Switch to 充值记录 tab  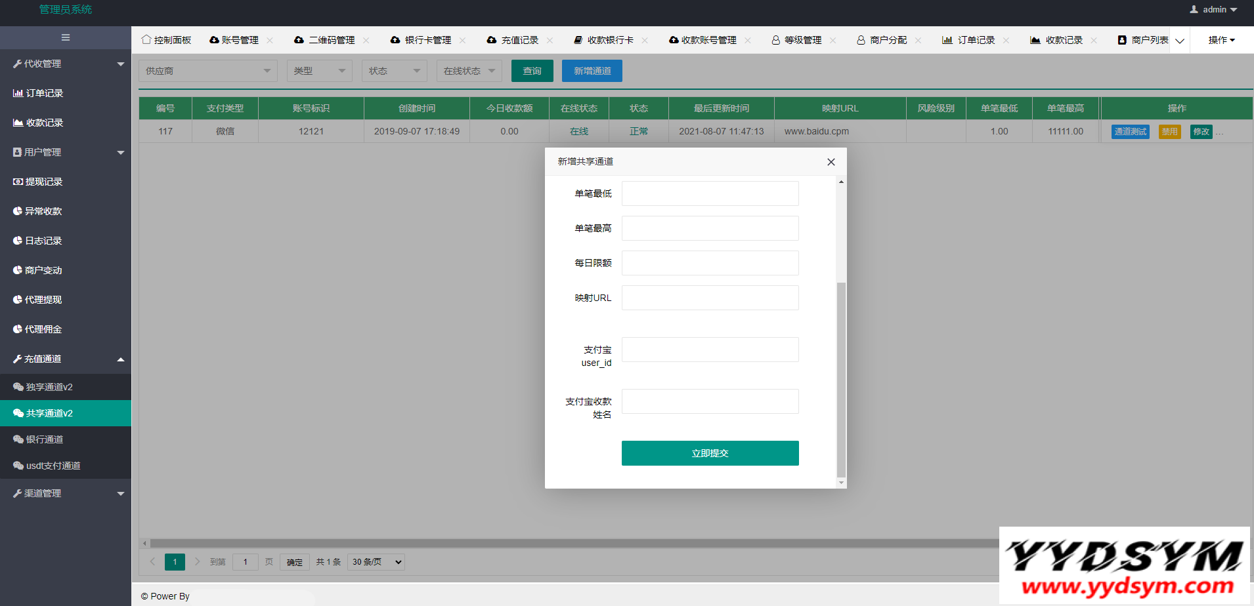coord(513,40)
